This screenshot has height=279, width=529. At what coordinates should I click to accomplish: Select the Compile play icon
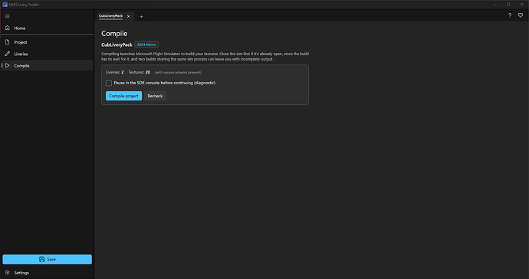tap(8, 65)
